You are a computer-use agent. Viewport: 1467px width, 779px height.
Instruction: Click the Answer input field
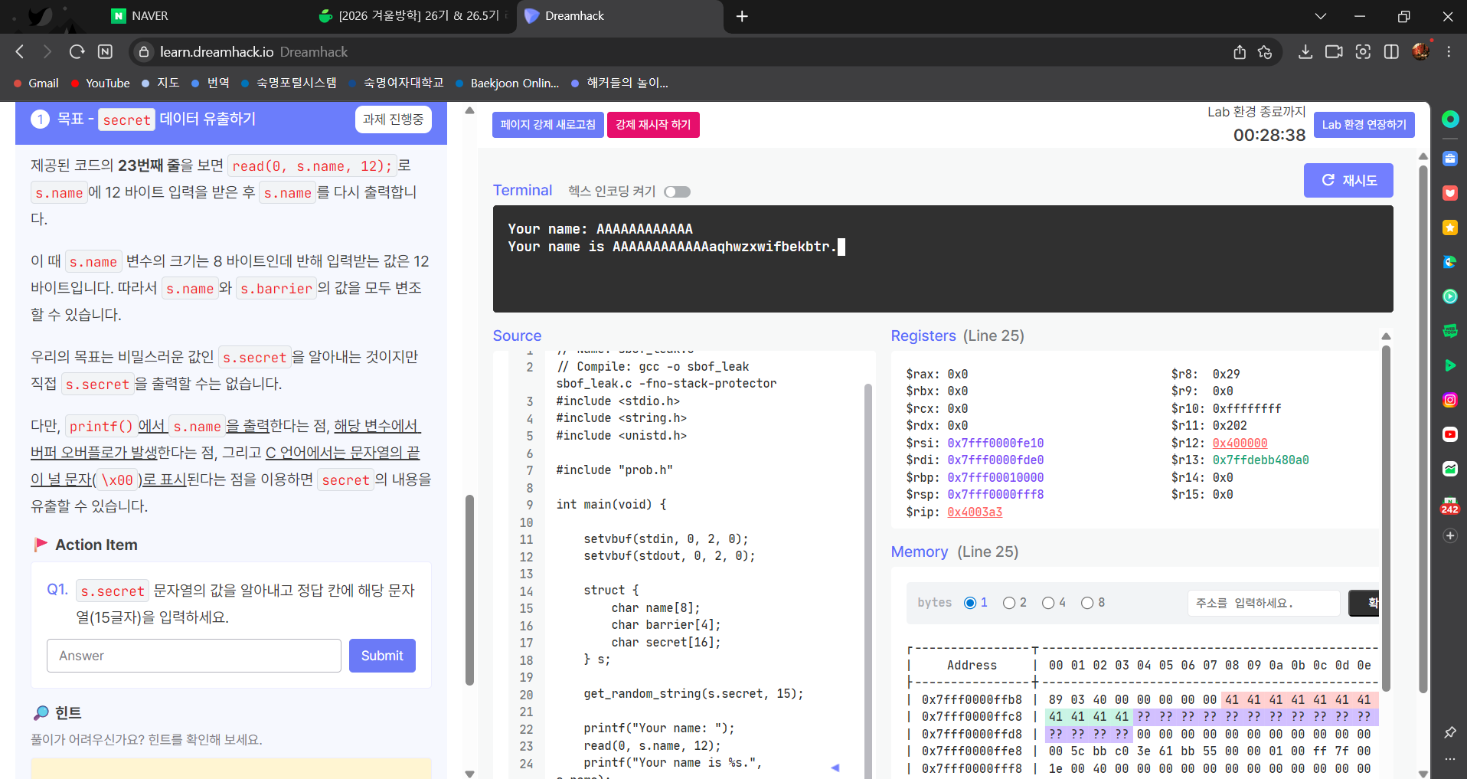[x=194, y=656]
